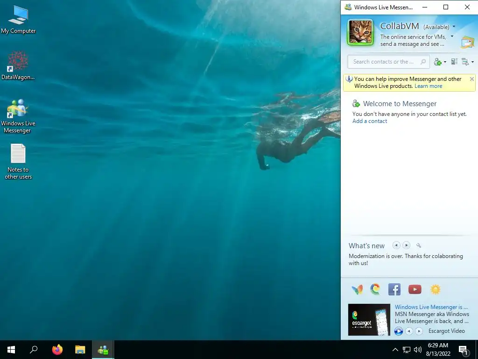The width and height of the screenshot is (478, 359).
Task: Click the contact list layout icon
Action: tap(454, 62)
